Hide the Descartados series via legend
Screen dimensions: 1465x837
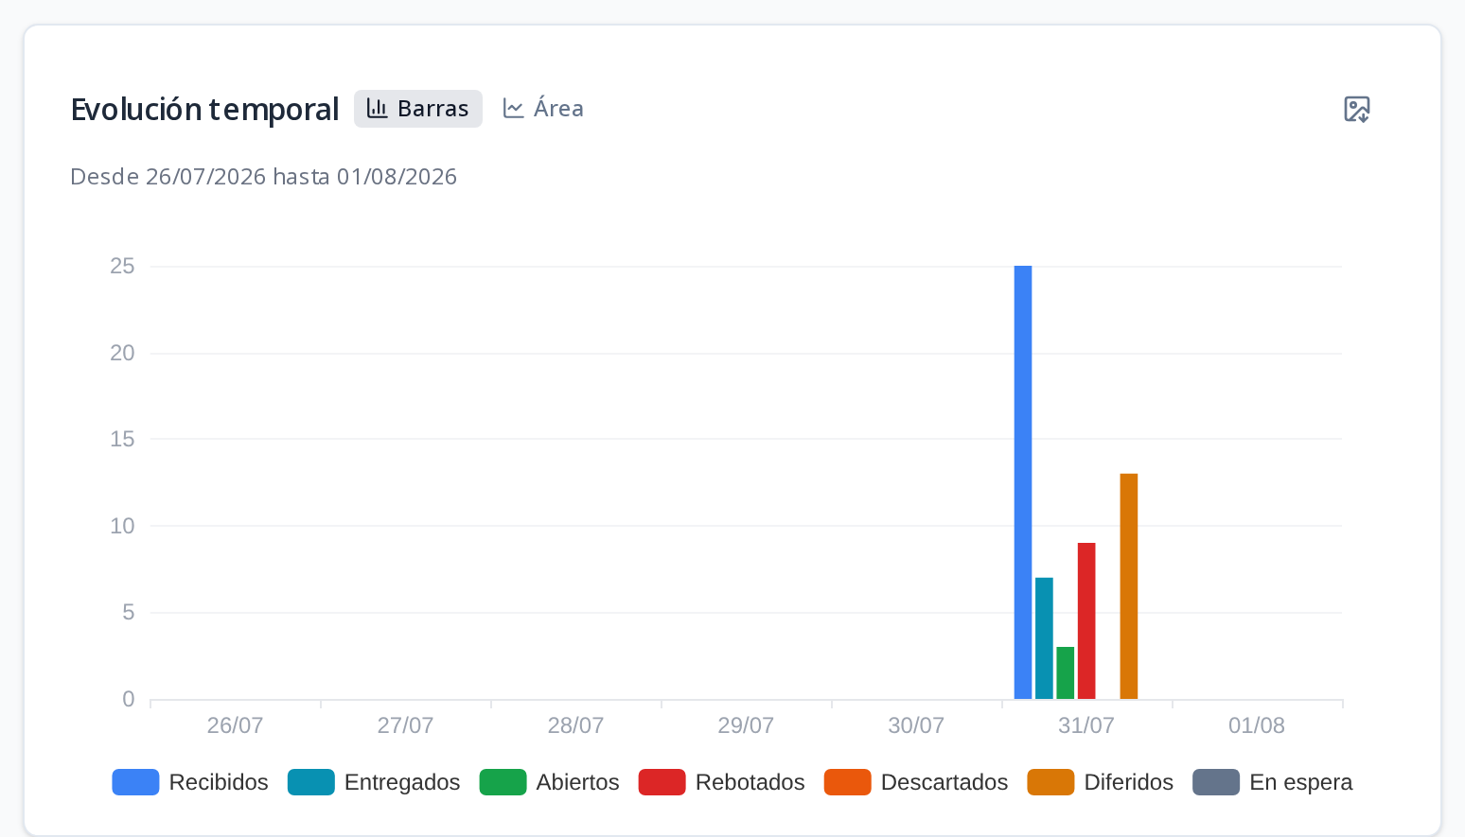coord(916,782)
